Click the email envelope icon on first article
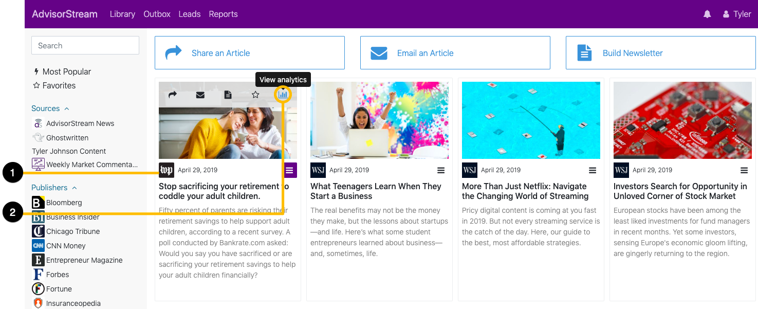This screenshot has height=309, width=758. 200,95
